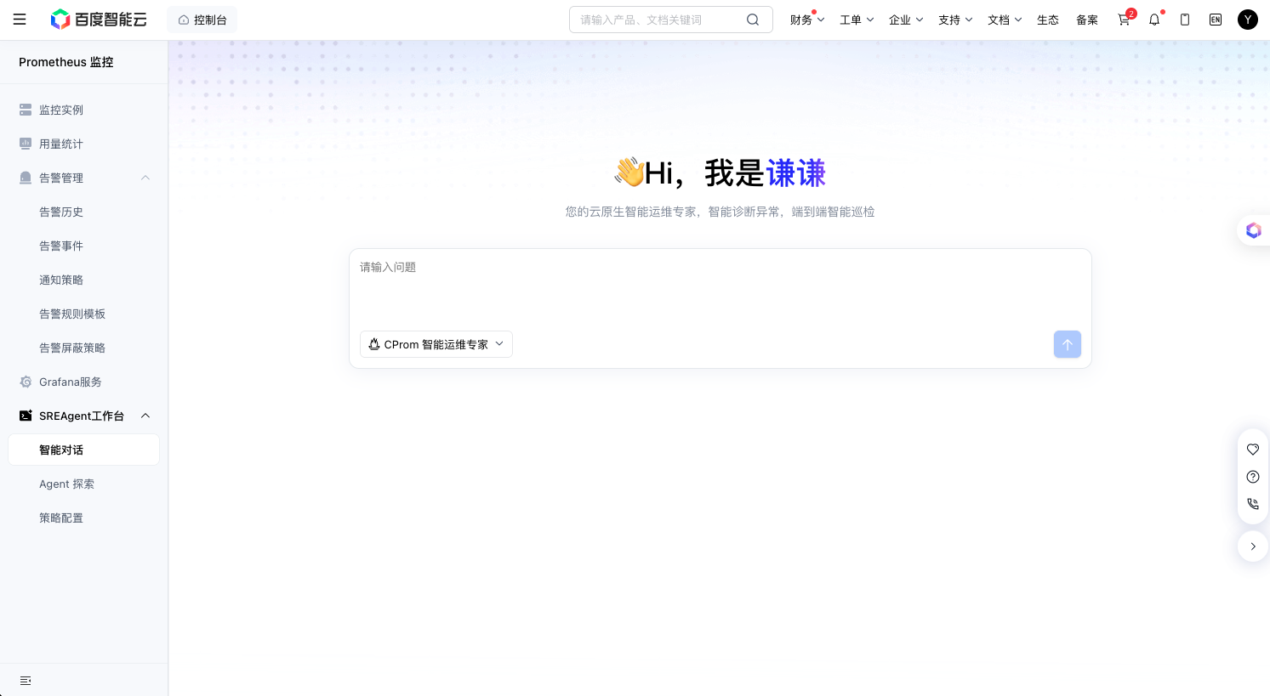Open the 财务 finance dropdown
Viewport: 1270px width, 696px height.
click(x=807, y=20)
